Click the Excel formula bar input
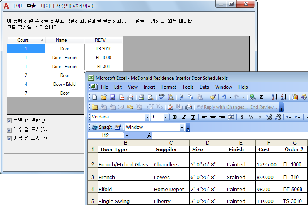308x205 pixels. point(230,135)
